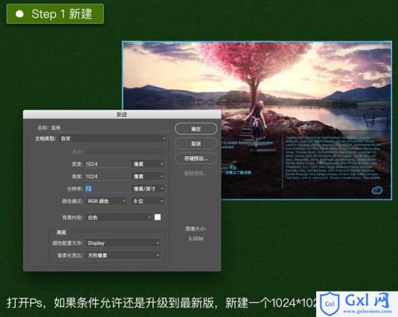Viewport: 398px width, 317px height.
Task: Open the 颜色配置文件 Display dropdown
Action: tap(124, 243)
